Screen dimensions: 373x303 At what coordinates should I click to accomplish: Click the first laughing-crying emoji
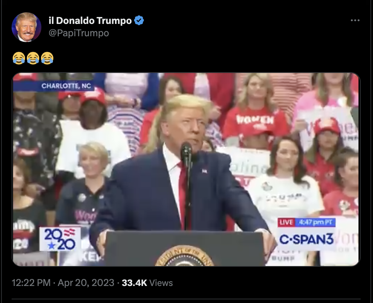19,58
